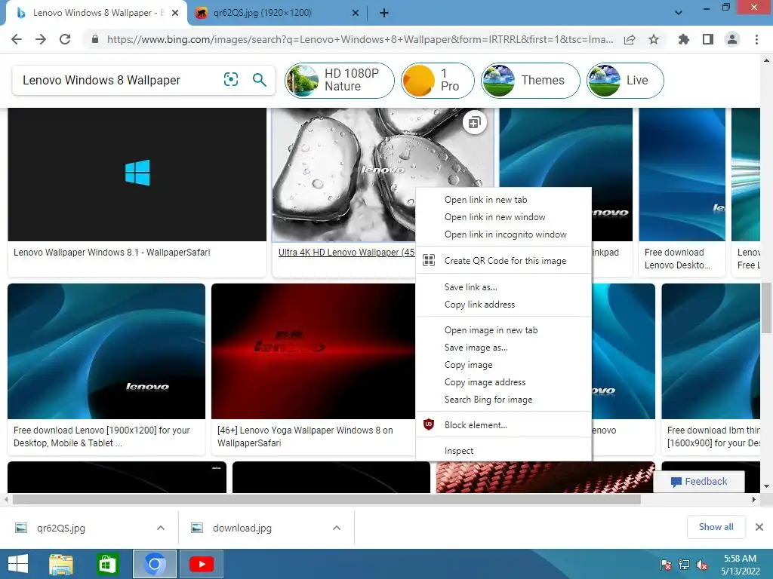Bookmark this page with the star icon
This screenshot has height=579, width=773.
tap(654, 39)
